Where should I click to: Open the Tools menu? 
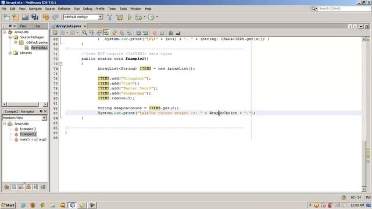point(123,9)
